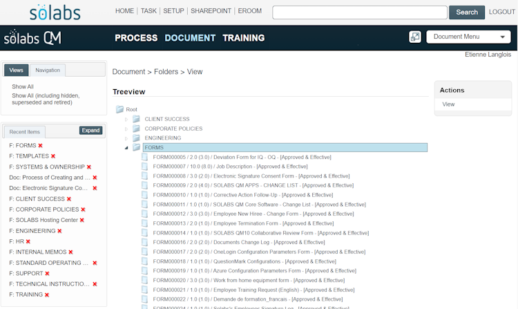
Task: Click the search text field
Action: 360,12
